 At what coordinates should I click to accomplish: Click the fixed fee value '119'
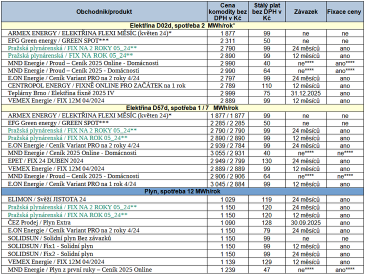[x=267, y=199]
